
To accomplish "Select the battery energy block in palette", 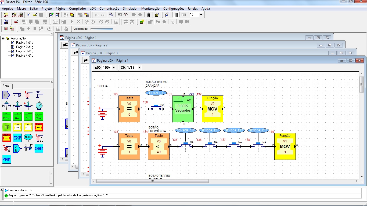I will tap(28, 95).
